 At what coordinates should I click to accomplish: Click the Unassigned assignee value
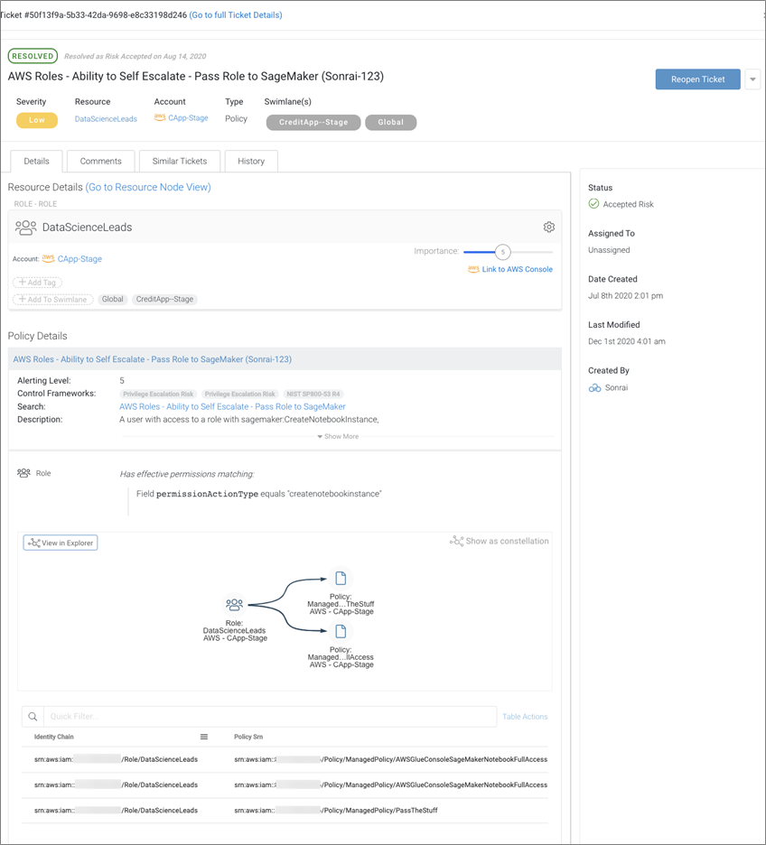coord(609,250)
